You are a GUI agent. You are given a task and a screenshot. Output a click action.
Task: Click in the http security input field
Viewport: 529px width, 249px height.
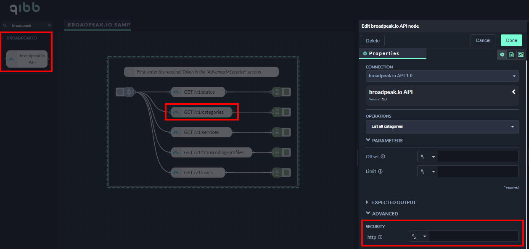(x=473, y=236)
